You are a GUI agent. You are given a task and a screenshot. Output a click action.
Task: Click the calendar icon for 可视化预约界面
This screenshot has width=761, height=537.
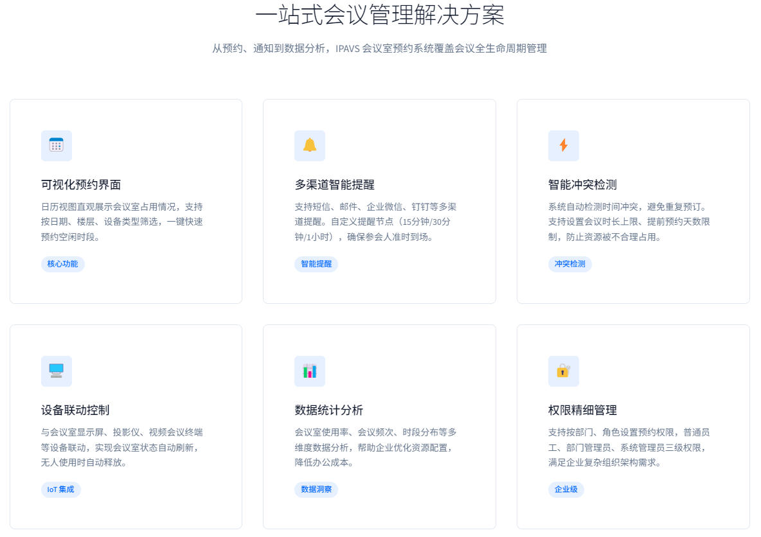57,146
